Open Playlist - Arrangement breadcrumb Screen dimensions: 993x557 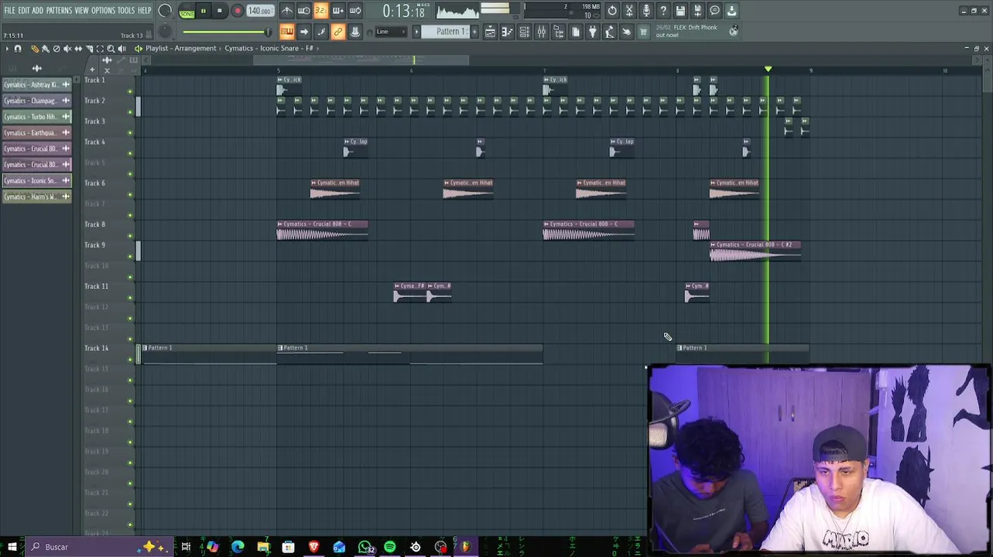(x=181, y=48)
